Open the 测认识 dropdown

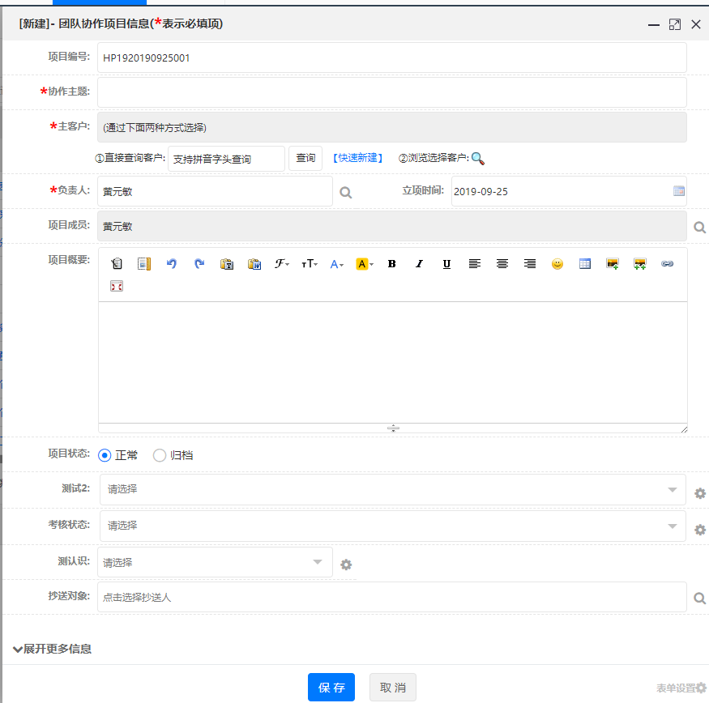(215, 562)
